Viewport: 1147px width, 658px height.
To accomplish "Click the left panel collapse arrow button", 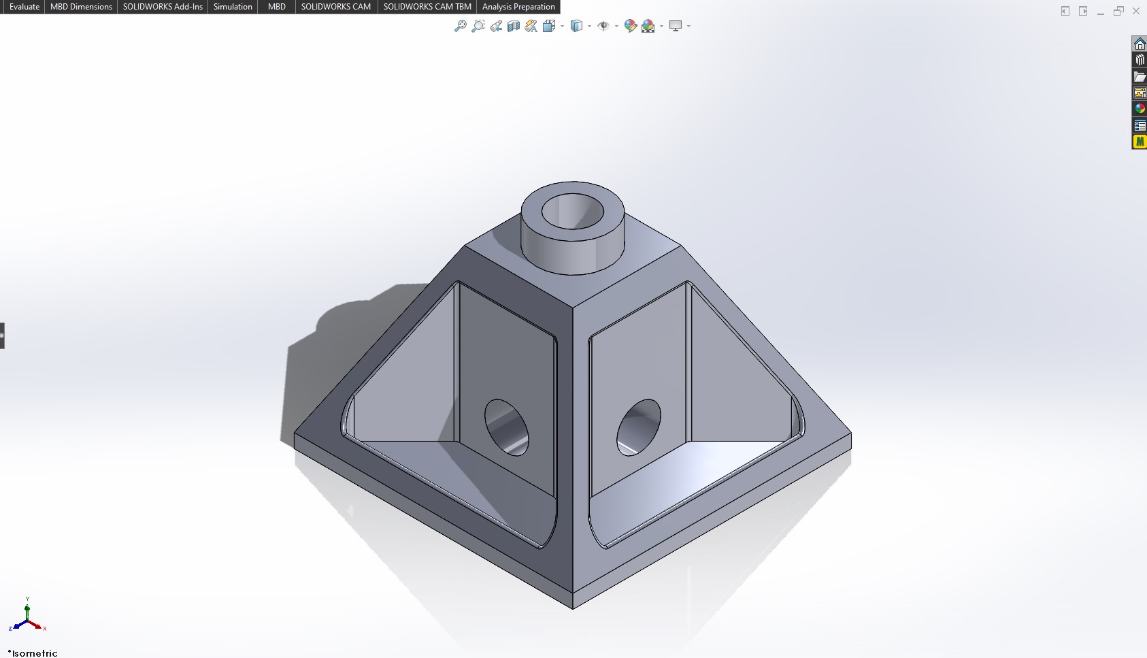I will coord(1065,11).
